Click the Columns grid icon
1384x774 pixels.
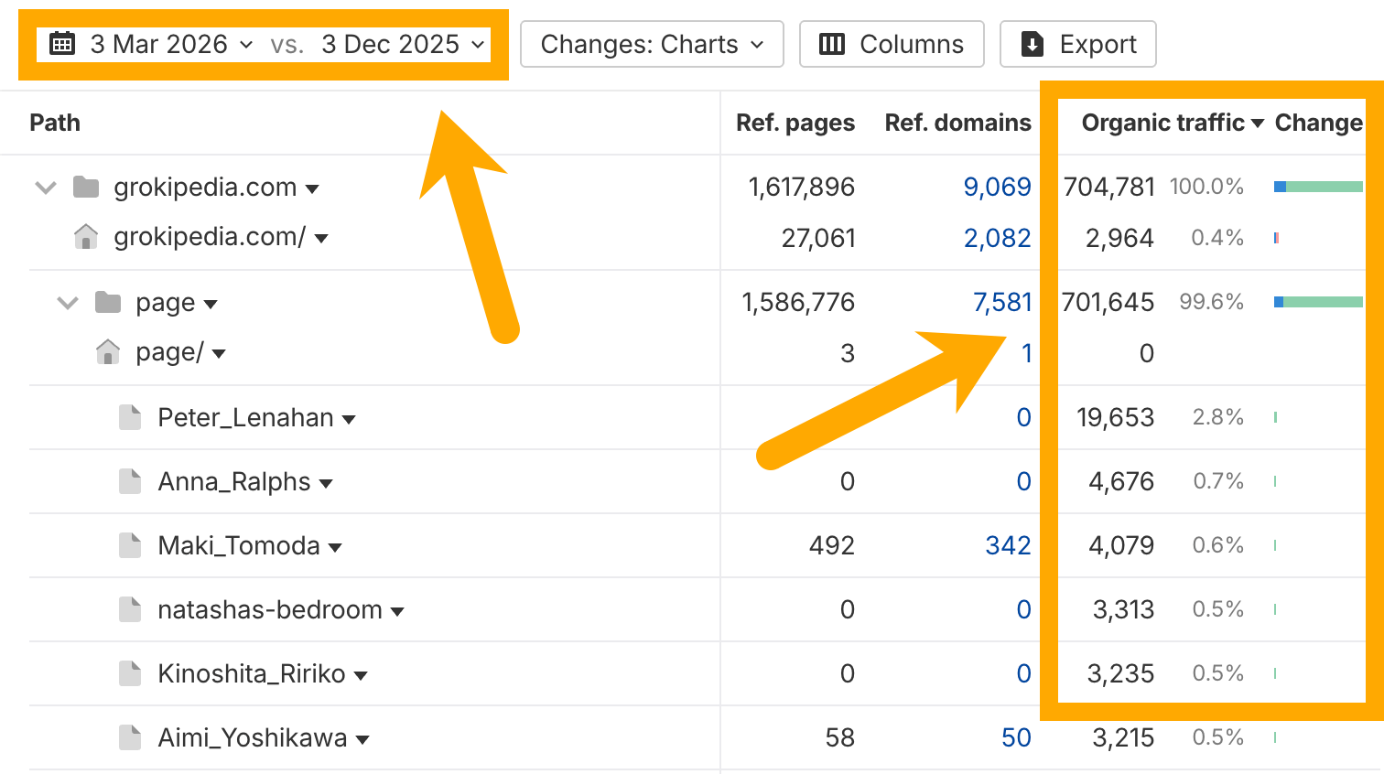click(831, 44)
